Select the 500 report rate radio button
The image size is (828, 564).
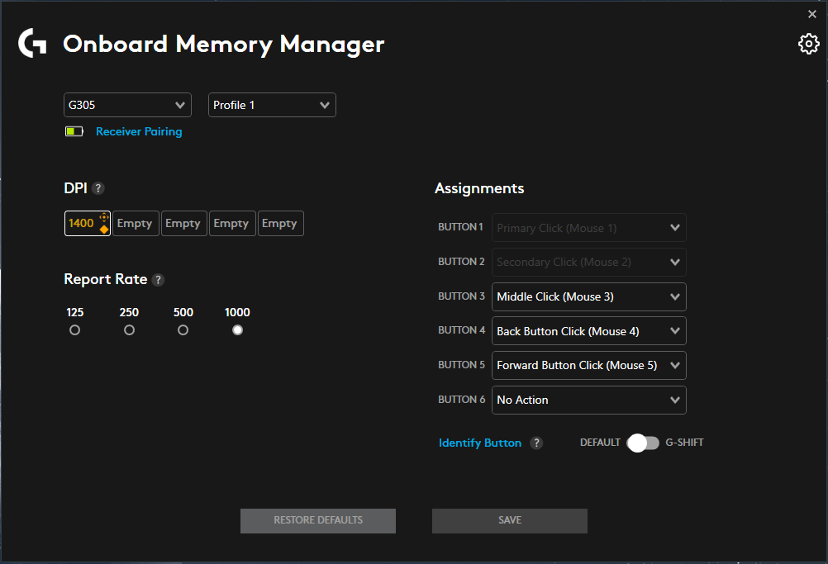pos(183,330)
